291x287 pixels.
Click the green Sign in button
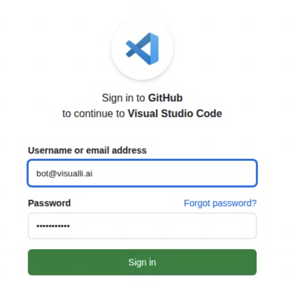click(142, 262)
